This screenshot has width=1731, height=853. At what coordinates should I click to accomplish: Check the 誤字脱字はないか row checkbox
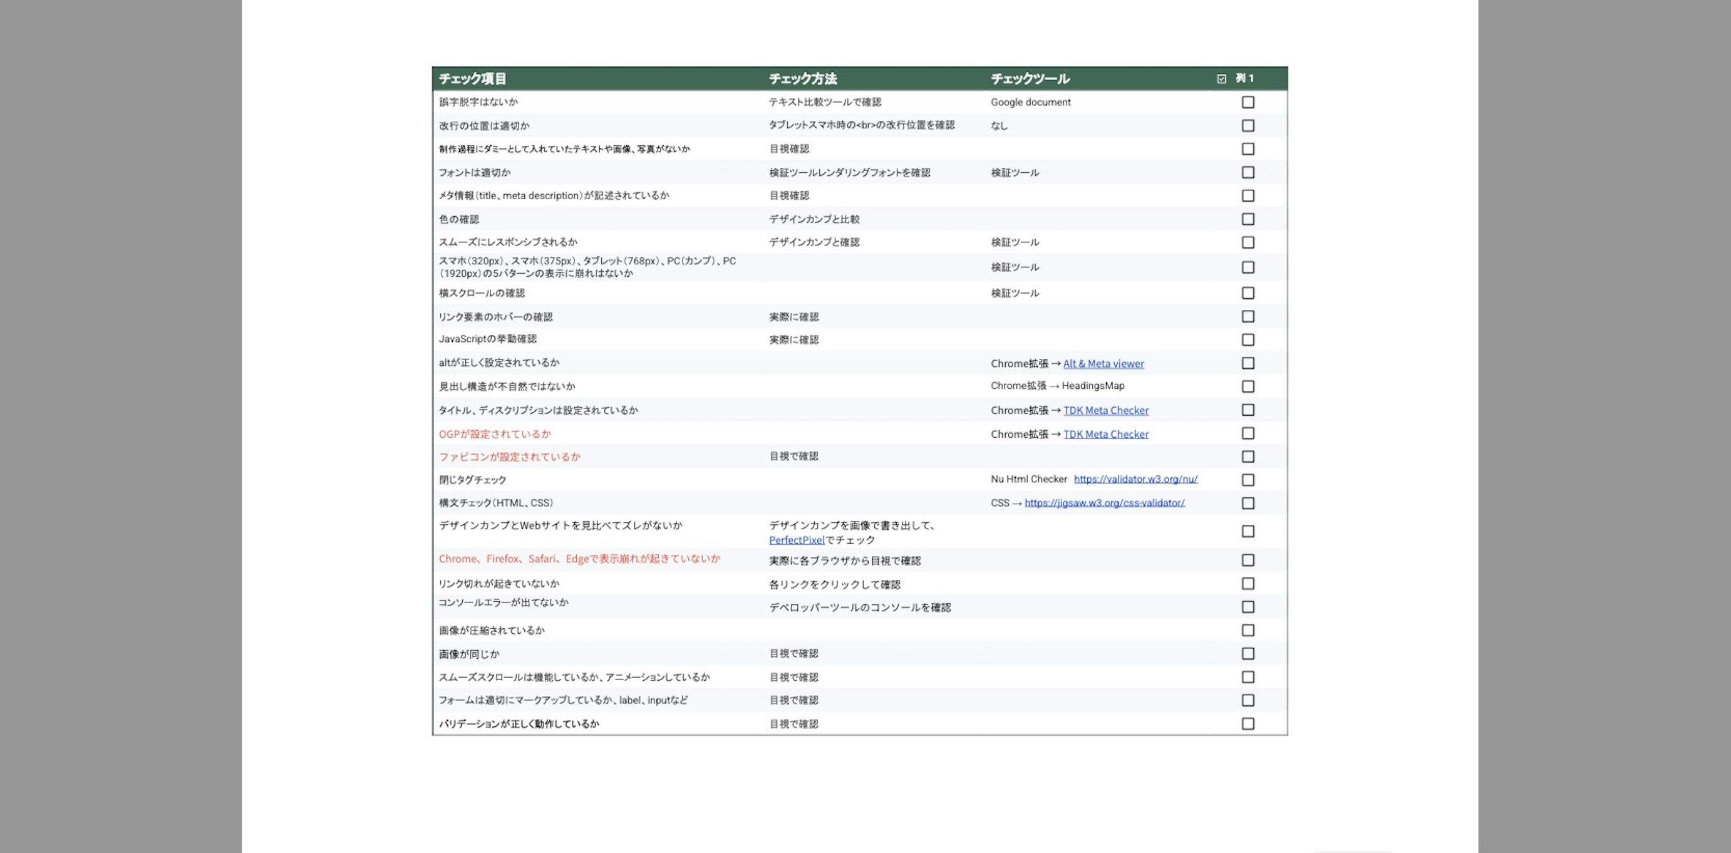point(1248,102)
